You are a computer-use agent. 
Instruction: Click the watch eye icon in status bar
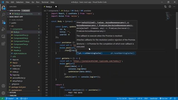pyautogui.click(x=17, y=98)
